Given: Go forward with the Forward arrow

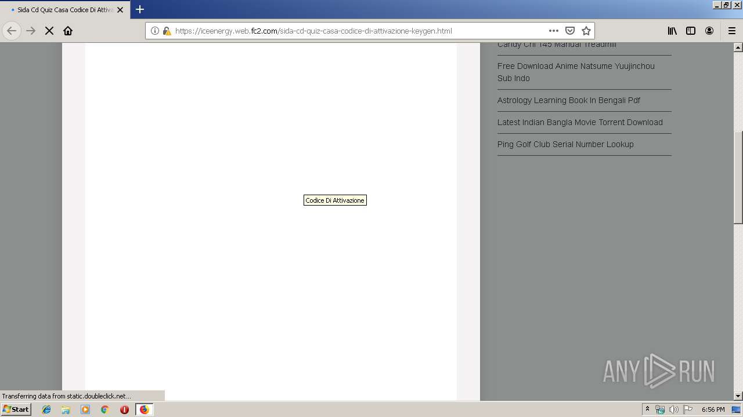Looking at the screenshot, I should tap(31, 31).
